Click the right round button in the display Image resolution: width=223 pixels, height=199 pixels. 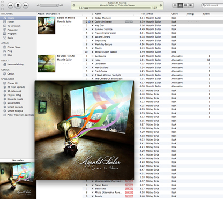tap(161, 5)
